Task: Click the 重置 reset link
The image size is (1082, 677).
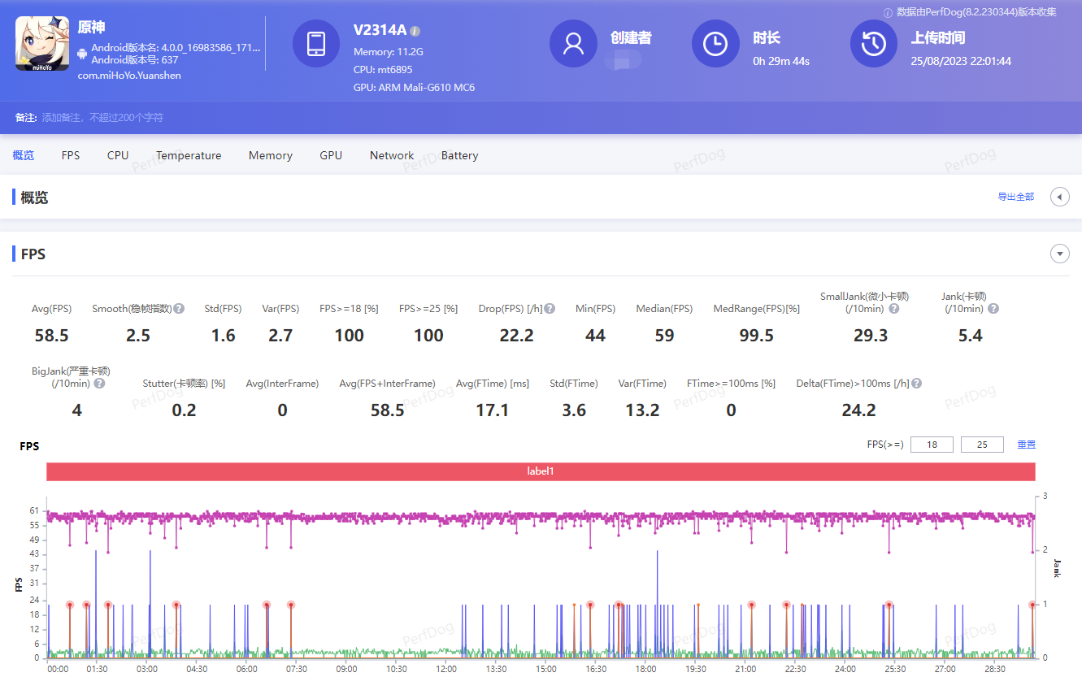Action: pos(1027,445)
